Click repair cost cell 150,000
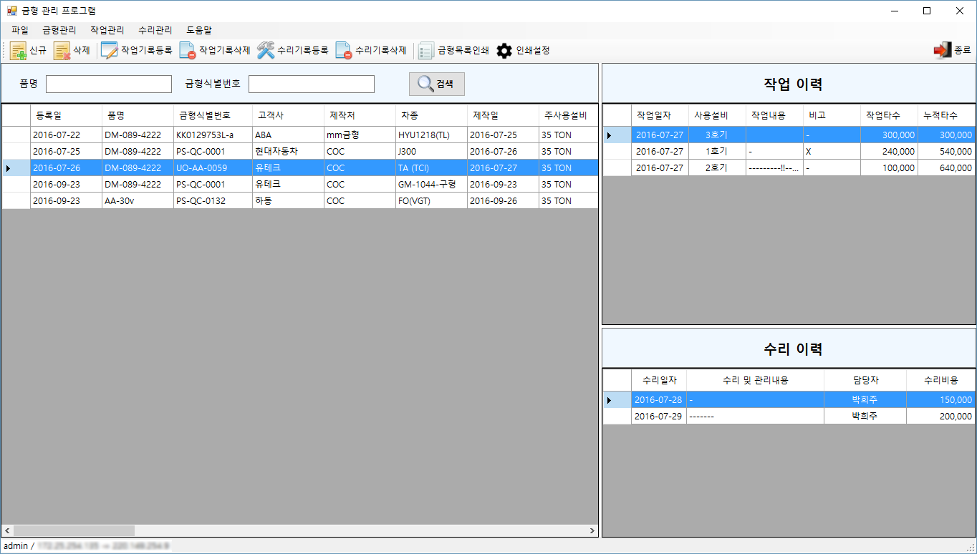 (940, 399)
